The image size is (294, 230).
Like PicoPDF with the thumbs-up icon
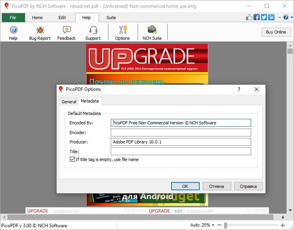249,17
